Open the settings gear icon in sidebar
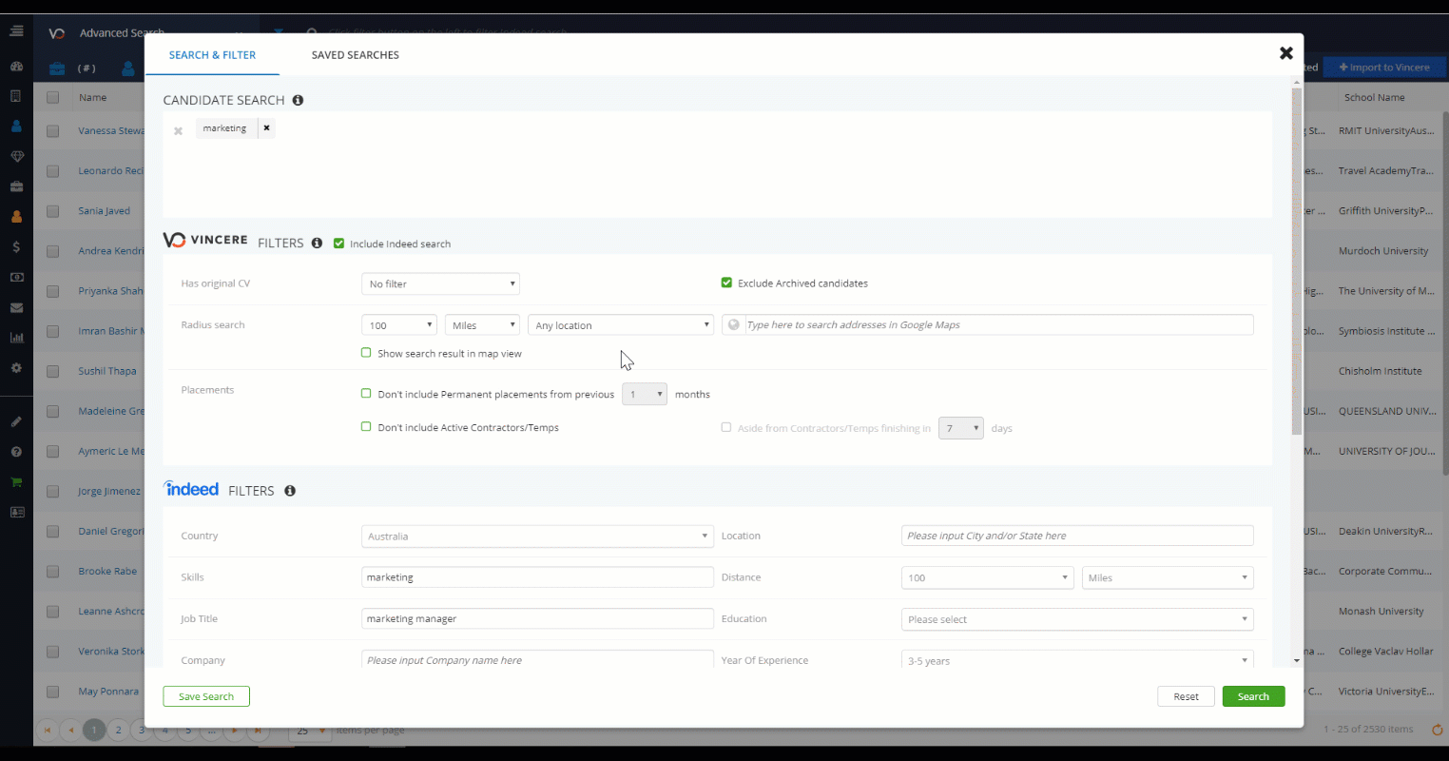The width and height of the screenshot is (1449, 761). coord(16,368)
